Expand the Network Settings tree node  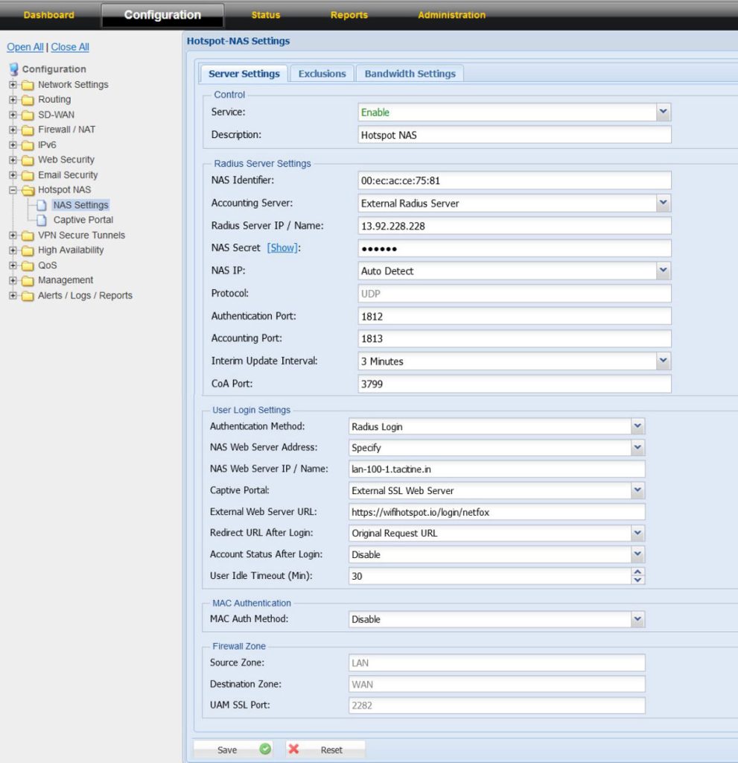click(x=13, y=85)
